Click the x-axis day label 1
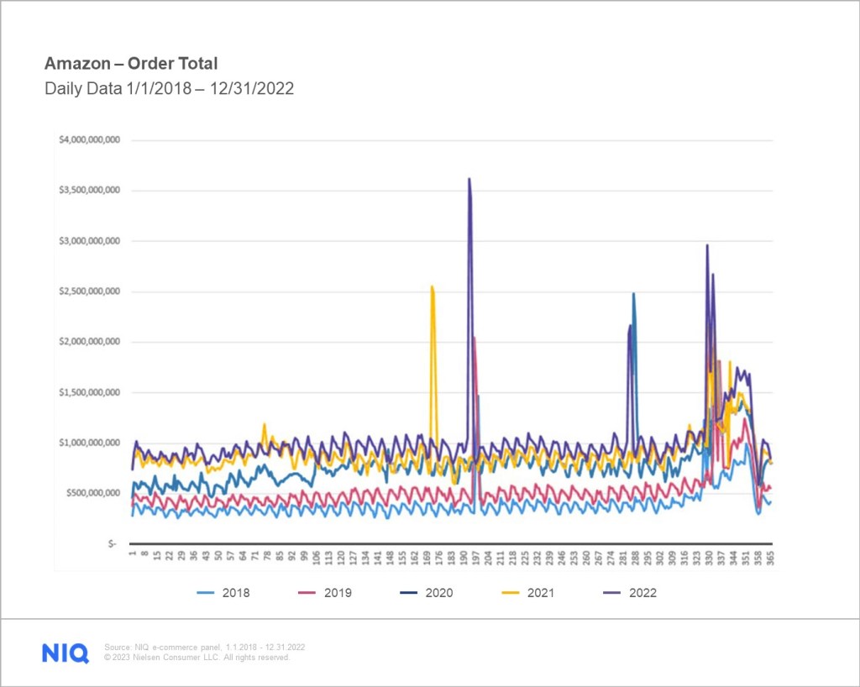The width and height of the screenshot is (860, 687). coord(132,553)
